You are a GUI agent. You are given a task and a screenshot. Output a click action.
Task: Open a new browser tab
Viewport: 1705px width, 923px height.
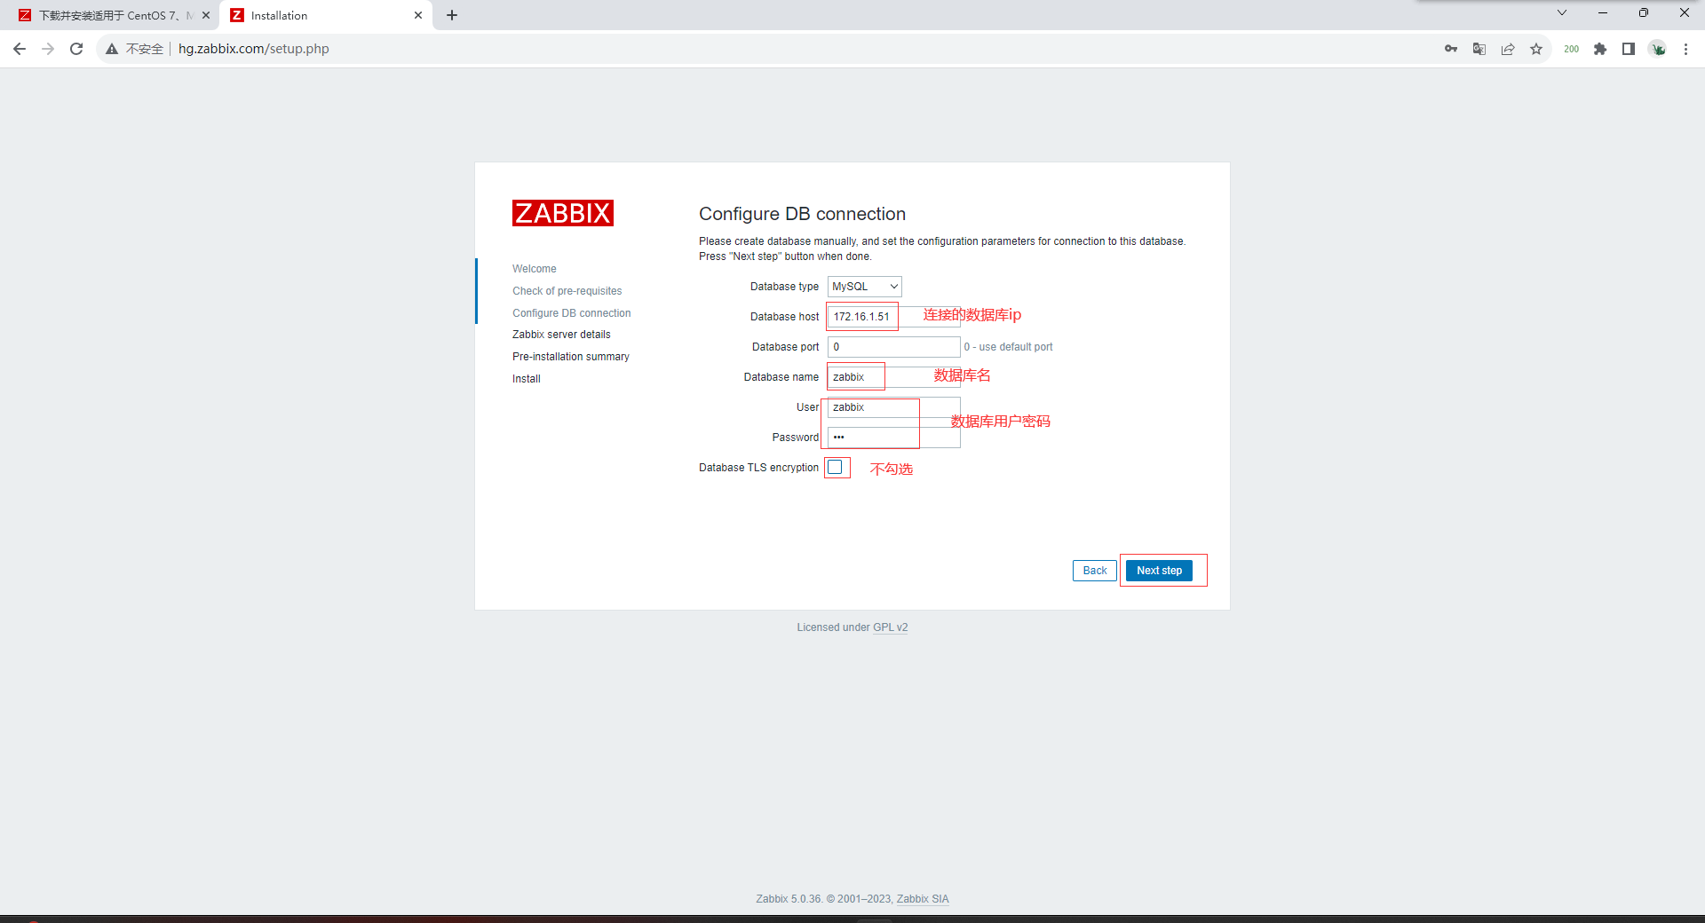tap(452, 15)
